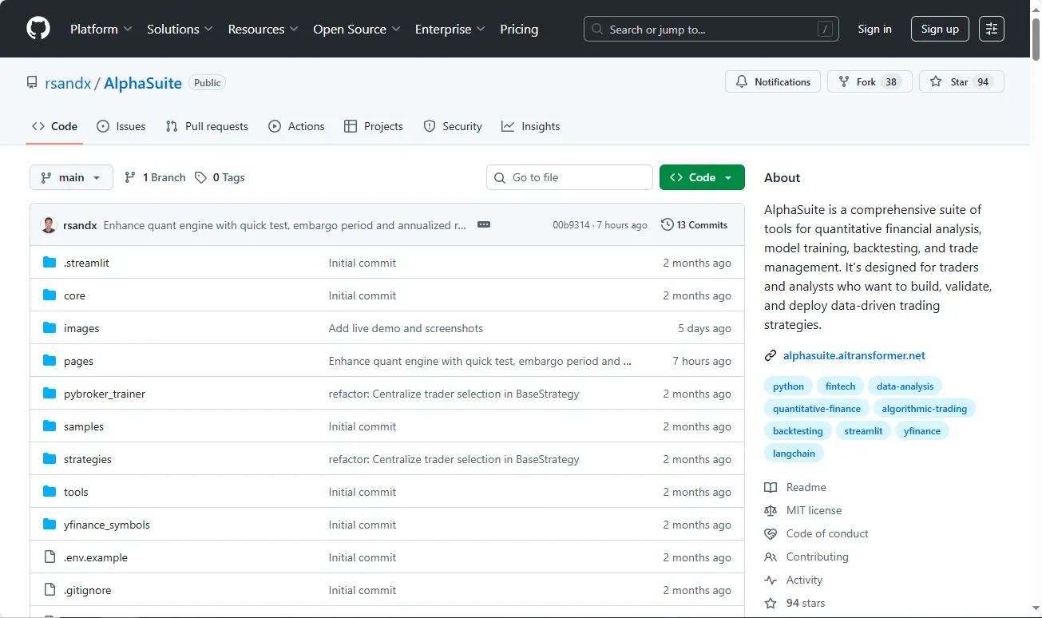The height and width of the screenshot is (618, 1042).
Task: Open GitHub home via the Octocat logo
Action: point(38,29)
